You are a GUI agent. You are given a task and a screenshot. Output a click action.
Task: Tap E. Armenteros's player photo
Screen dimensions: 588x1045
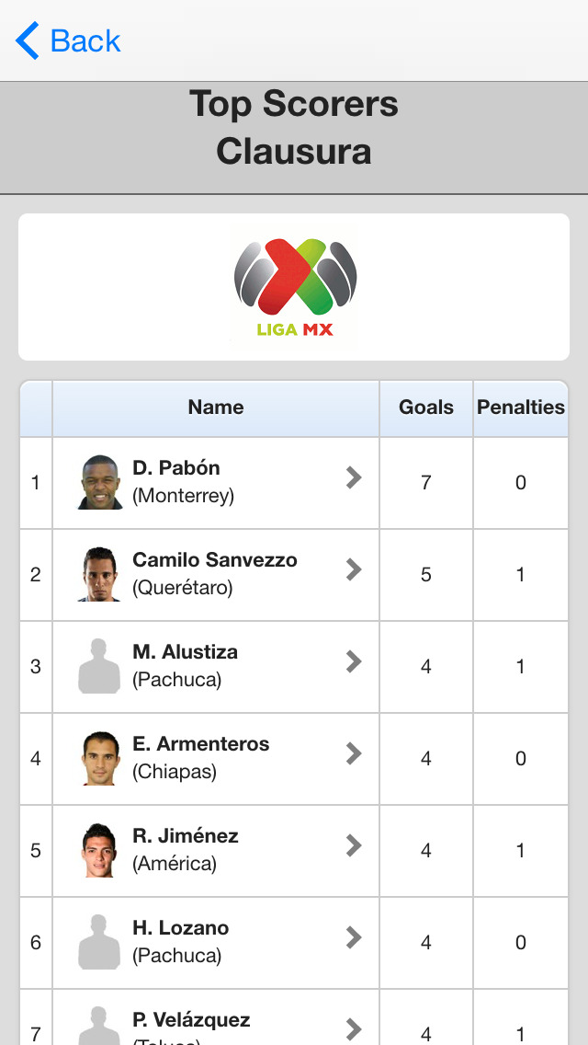coord(100,758)
